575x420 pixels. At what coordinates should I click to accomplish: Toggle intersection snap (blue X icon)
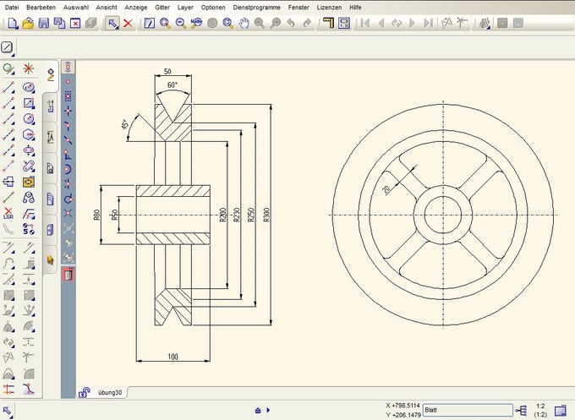(68, 213)
